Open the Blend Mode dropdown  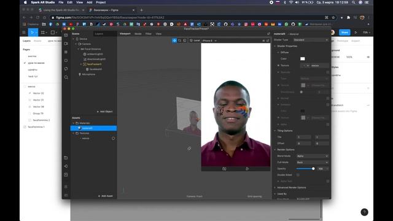[x=313, y=156]
